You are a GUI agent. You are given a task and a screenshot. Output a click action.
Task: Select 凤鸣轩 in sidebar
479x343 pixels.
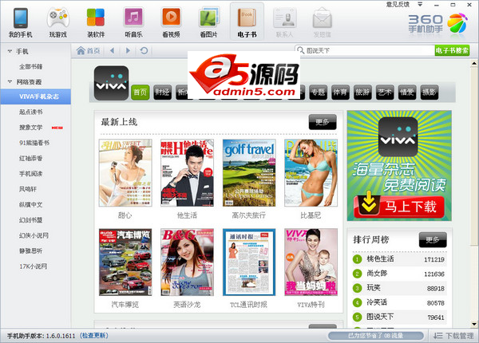click(28, 189)
